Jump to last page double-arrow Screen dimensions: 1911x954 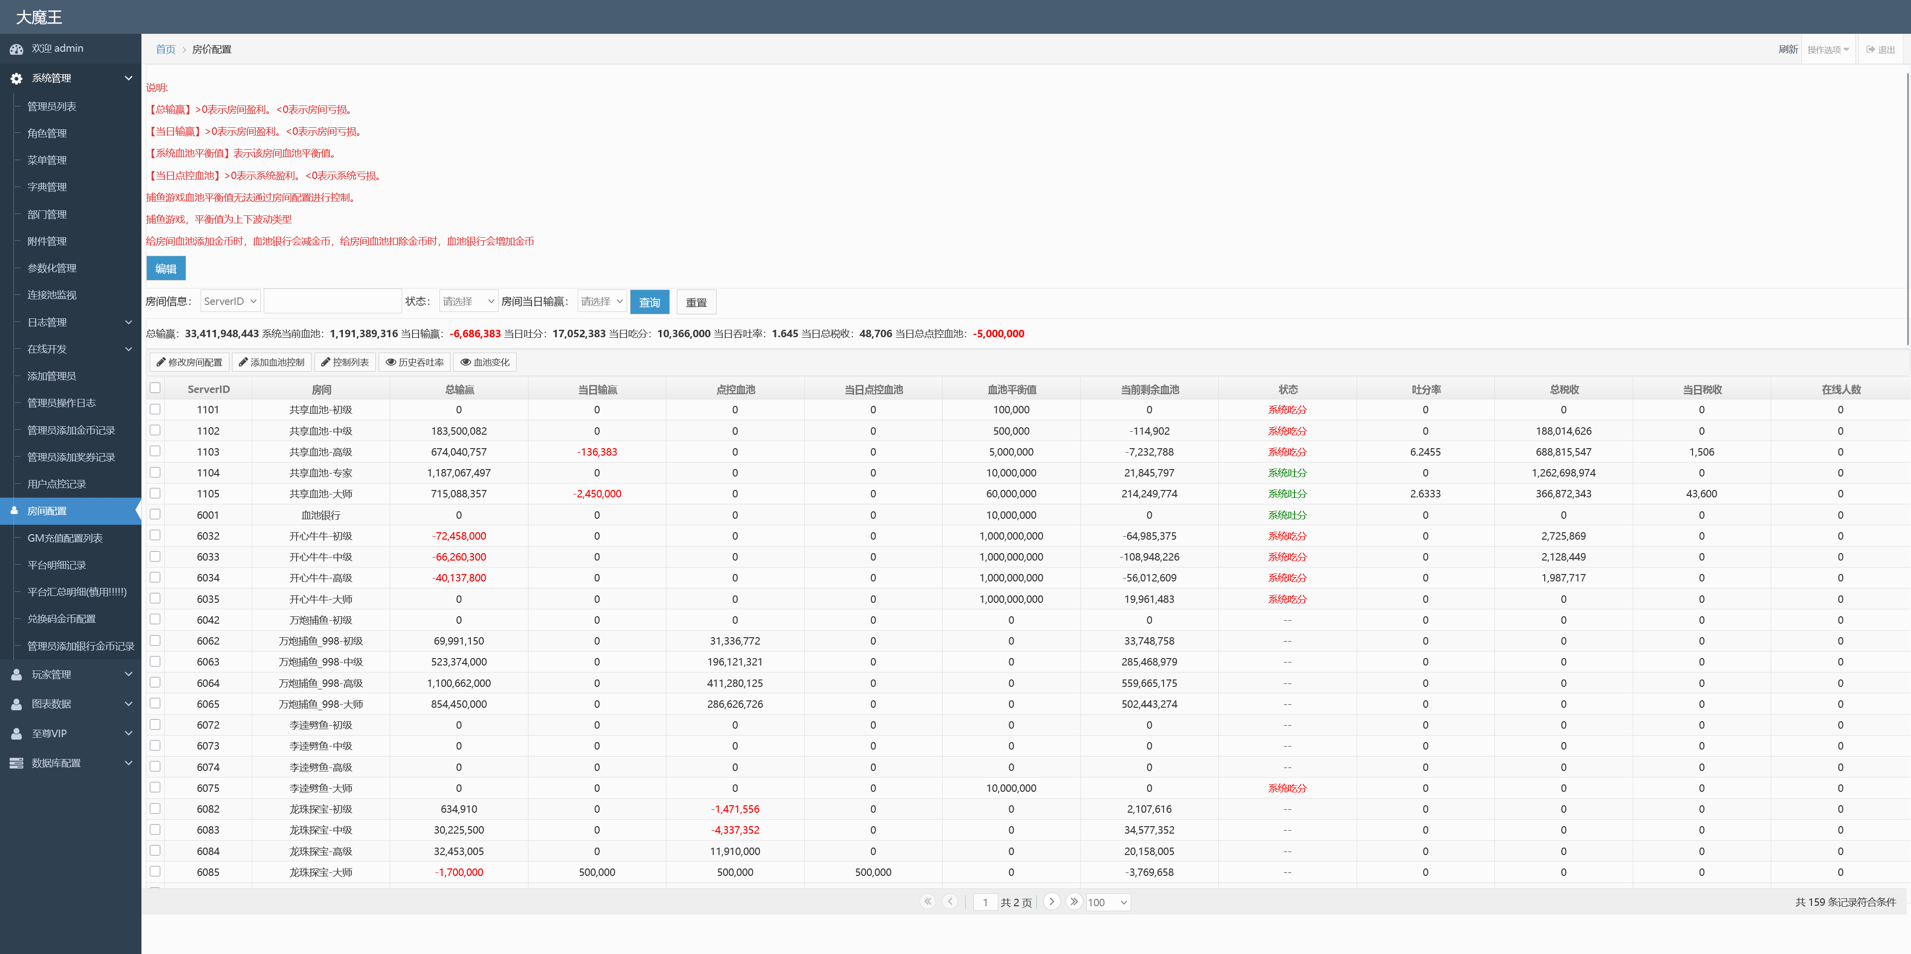point(1073,901)
